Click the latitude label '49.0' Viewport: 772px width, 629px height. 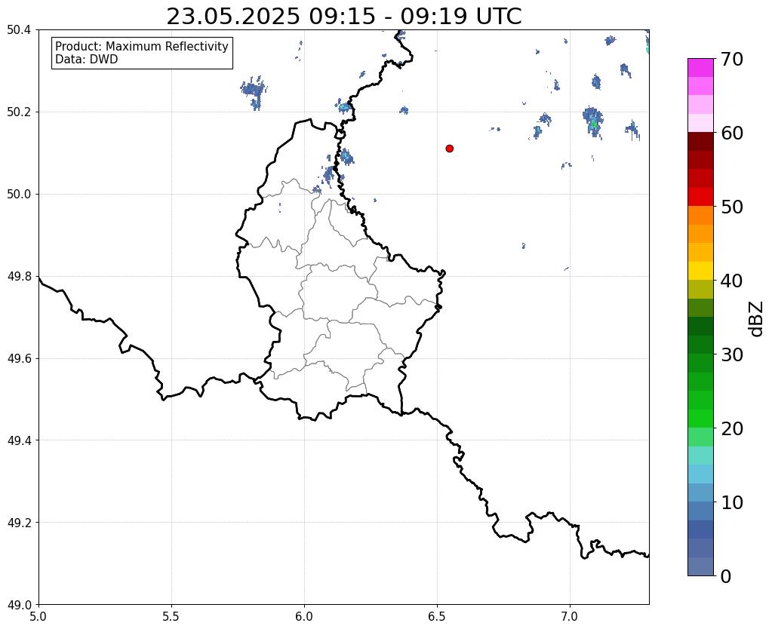click(19, 605)
